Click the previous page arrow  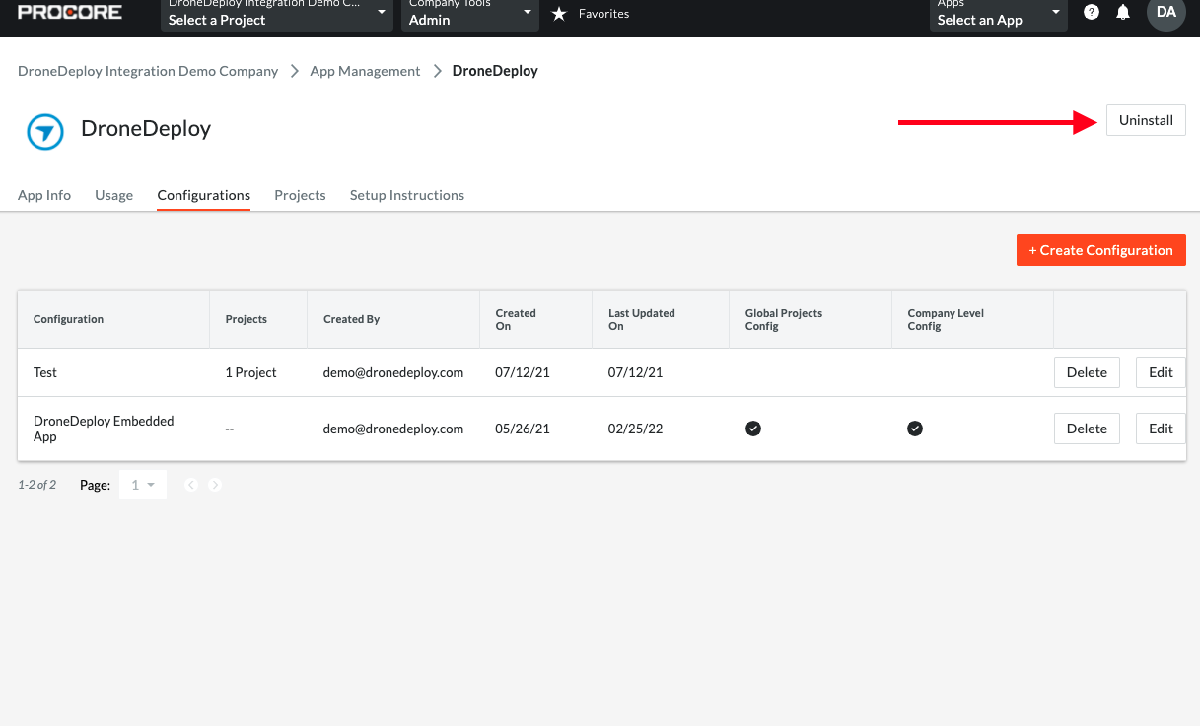pyautogui.click(x=191, y=485)
